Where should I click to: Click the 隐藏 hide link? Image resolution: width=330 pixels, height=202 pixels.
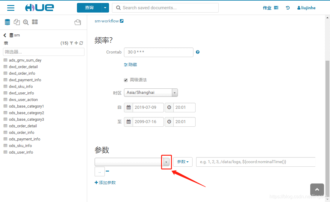[x=131, y=65]
